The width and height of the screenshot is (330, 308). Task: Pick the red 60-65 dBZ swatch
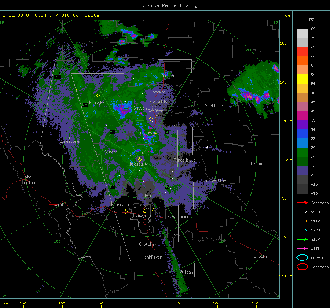(302, 52)
